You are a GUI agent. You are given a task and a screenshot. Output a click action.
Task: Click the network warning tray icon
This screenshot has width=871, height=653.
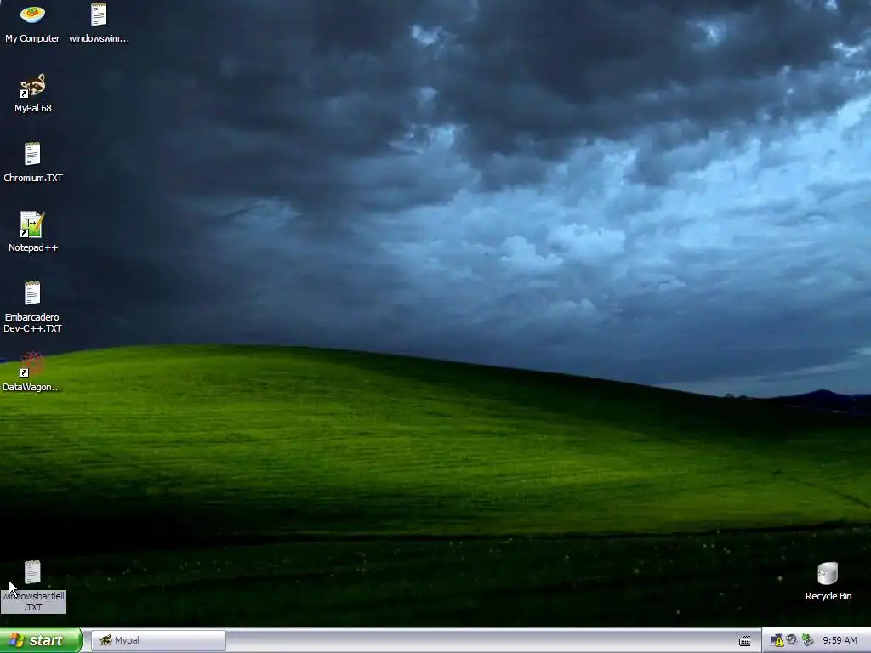(777, 641)
